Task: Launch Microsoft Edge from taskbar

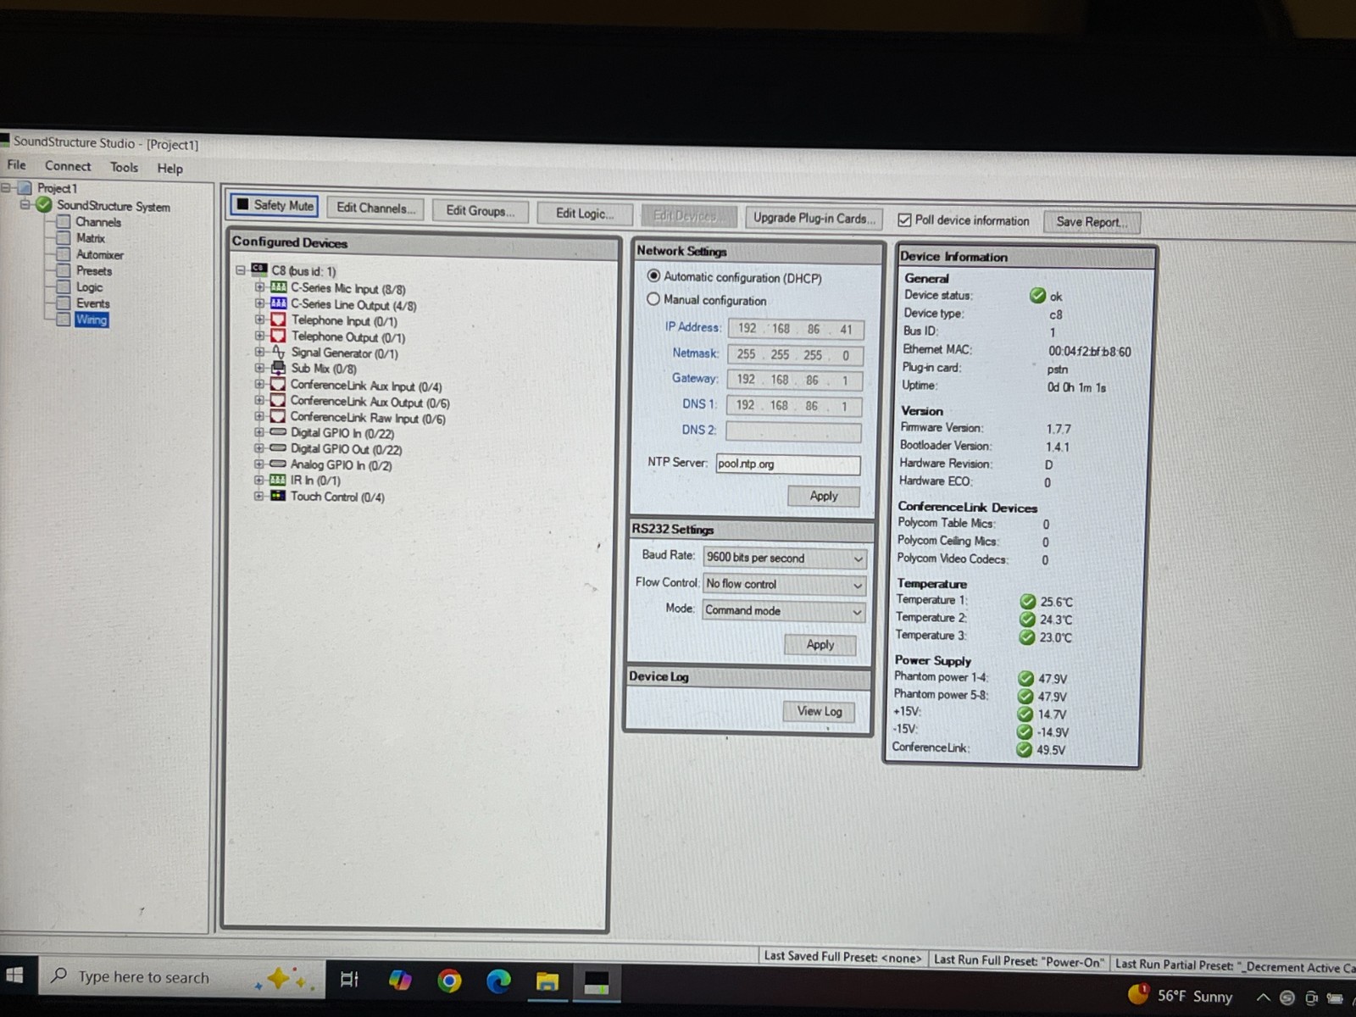Action: 498,981
